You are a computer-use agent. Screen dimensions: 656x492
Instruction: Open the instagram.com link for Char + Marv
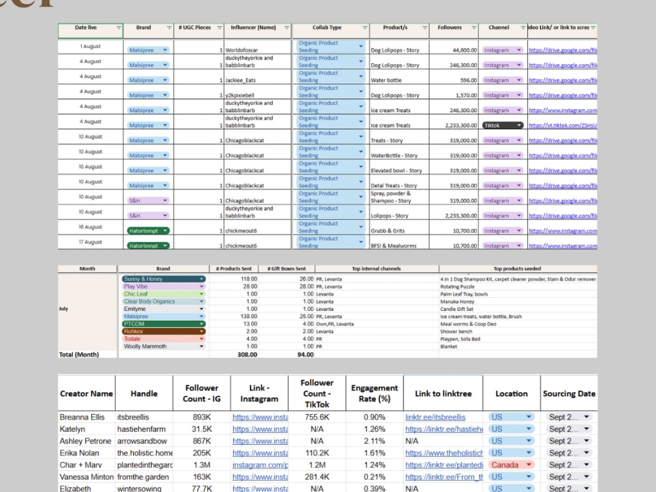[260, 465]
